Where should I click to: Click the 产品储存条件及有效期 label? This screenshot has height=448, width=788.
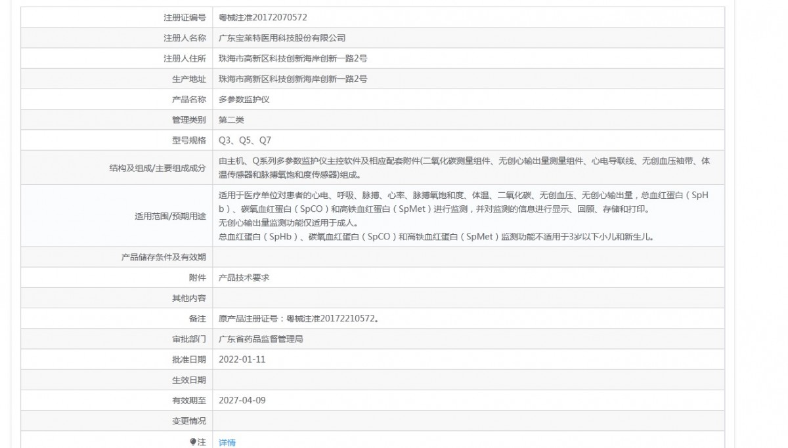(164, 256)
